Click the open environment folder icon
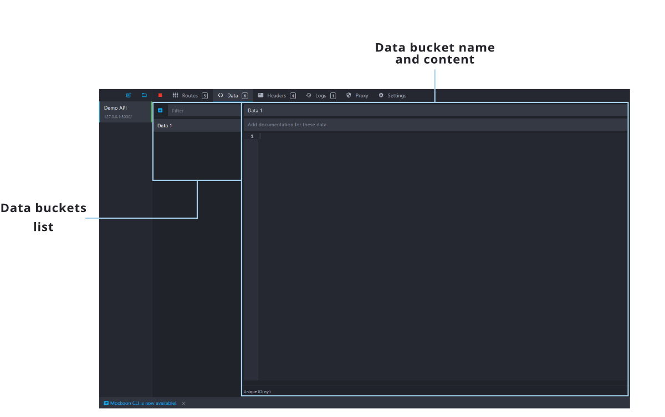This screenshot has width=665, height=417. pos(144,95)
